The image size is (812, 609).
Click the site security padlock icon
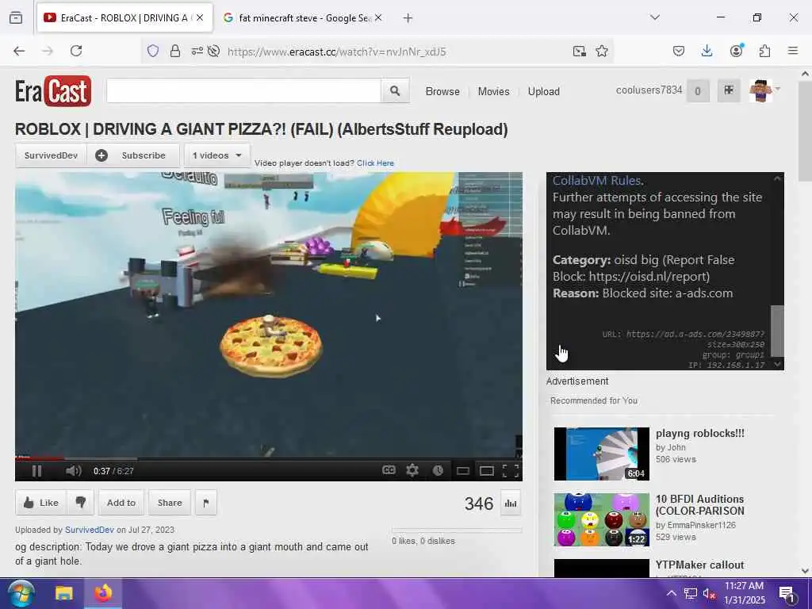[175, 51]
